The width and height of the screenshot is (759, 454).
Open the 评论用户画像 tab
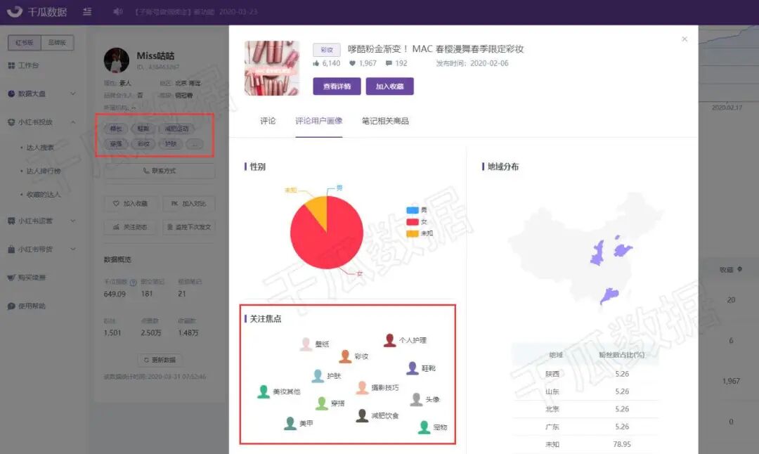(x=319, y=121)
